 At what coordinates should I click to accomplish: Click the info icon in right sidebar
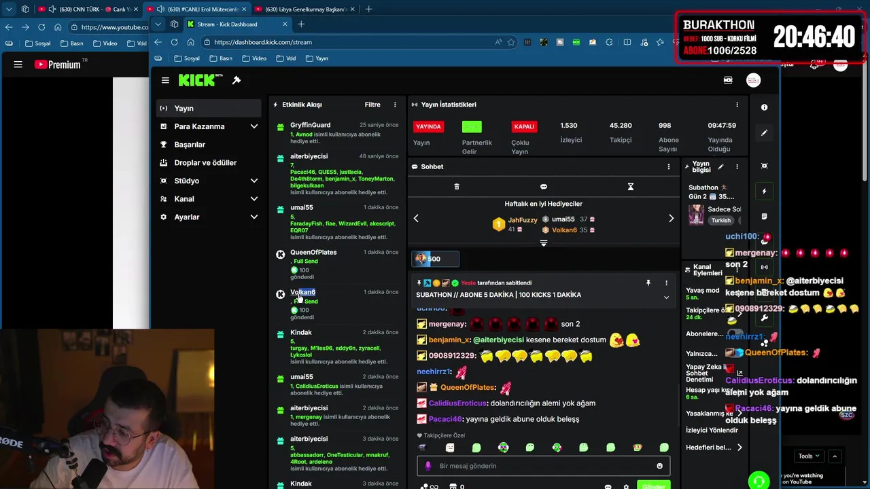(764, 107)
